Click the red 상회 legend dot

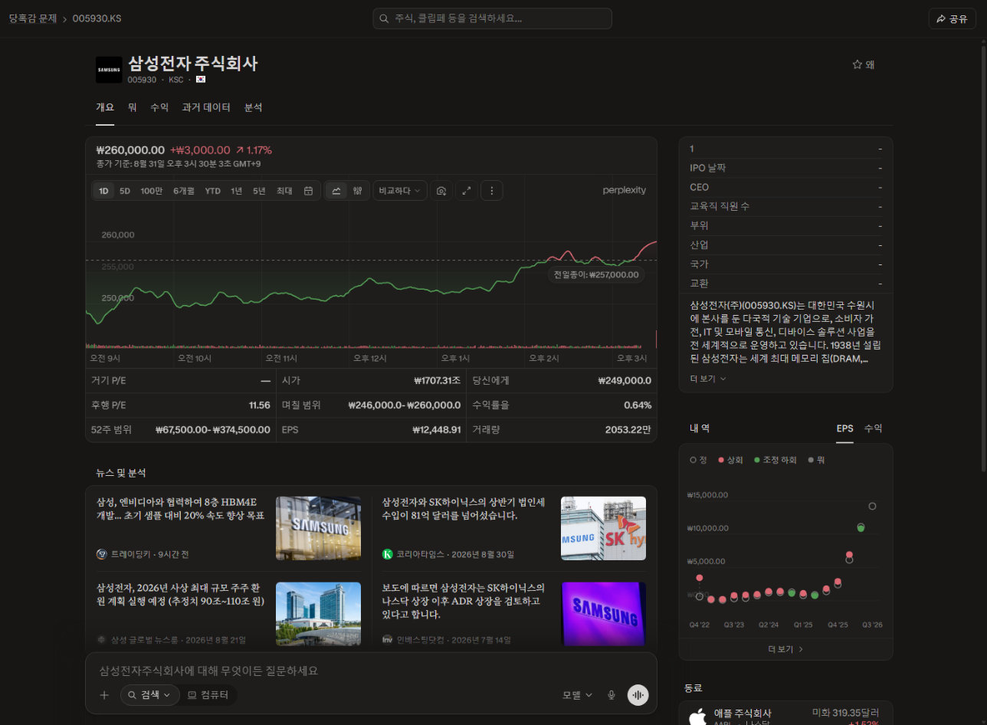(721, 460)
